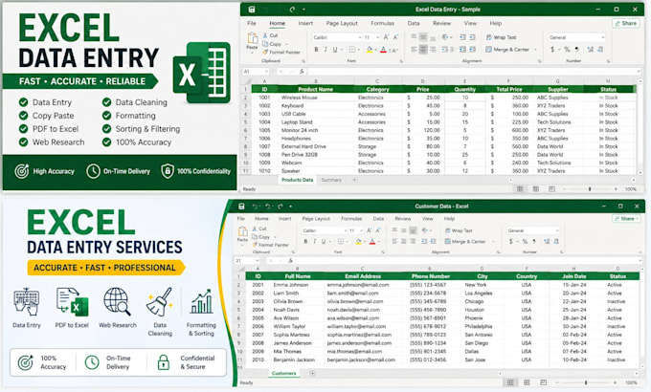Click the Borders icon in the Sample window
The width and height of the screenshot is (651, 392).
(352, 50)
